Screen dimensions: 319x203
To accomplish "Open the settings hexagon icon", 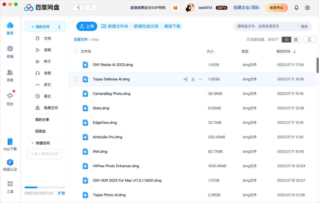I will click(x=307, y=8).
